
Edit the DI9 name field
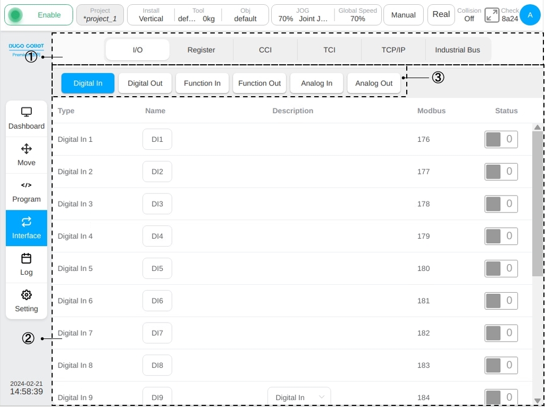click(x=157, y=397)
